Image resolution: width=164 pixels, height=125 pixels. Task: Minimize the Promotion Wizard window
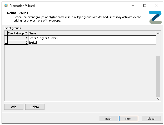(x=132, y=6)
